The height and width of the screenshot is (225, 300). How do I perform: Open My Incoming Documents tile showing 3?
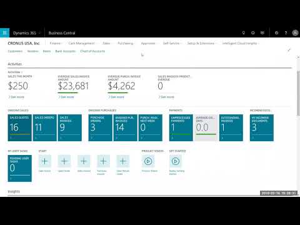tap(262, 127)
